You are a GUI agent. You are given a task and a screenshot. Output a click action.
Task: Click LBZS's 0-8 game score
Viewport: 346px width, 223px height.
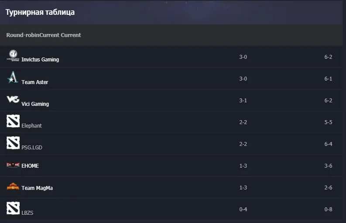328,209
